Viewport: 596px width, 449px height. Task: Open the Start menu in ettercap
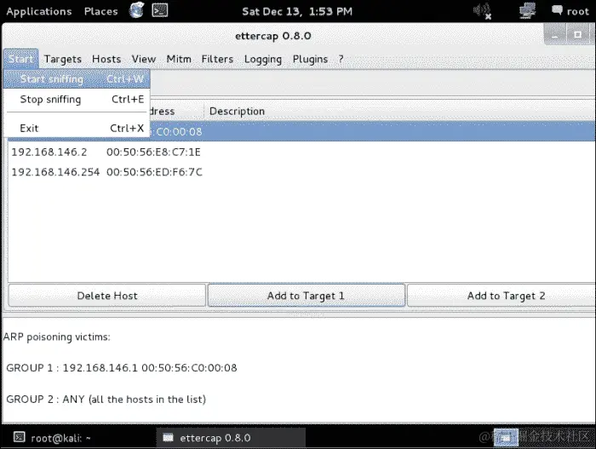click(21, 59)
